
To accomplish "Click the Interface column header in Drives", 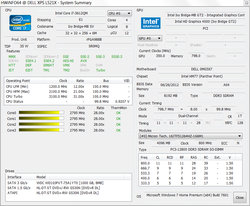I will (x=20, y=177).
